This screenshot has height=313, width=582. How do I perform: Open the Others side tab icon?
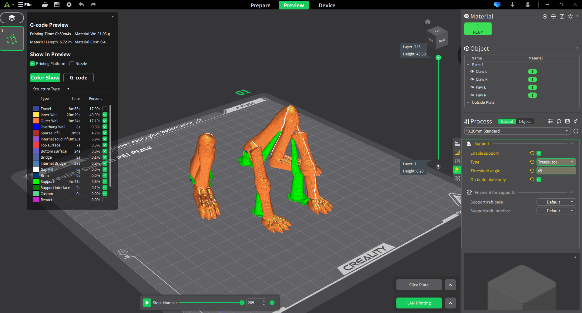(x=457, y=179)
